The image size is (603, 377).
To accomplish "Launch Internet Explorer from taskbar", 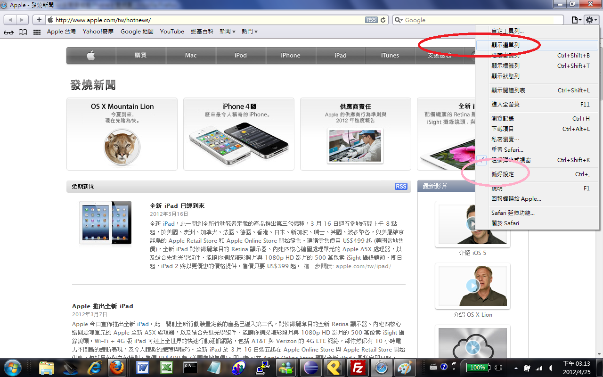I will tap(94, 368).
